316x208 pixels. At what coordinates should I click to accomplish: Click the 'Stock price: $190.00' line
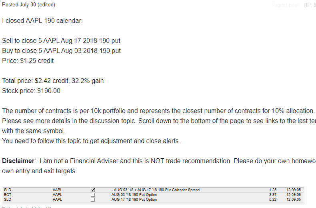(31, 91)
